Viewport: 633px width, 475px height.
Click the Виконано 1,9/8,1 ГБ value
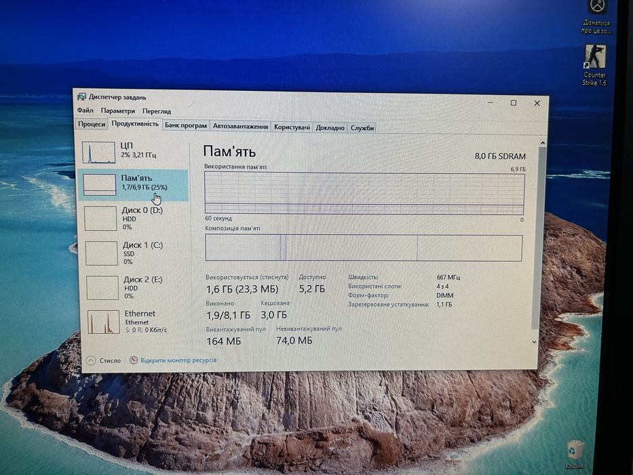click(228, 315)
